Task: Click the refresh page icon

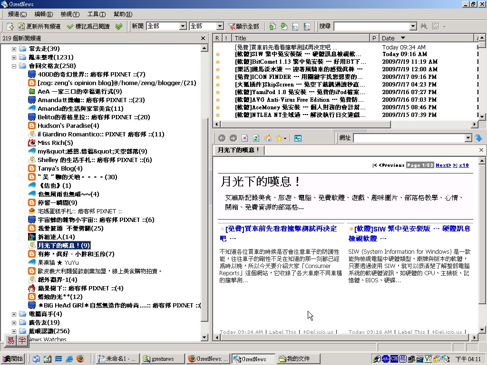Action: point(256,138)
